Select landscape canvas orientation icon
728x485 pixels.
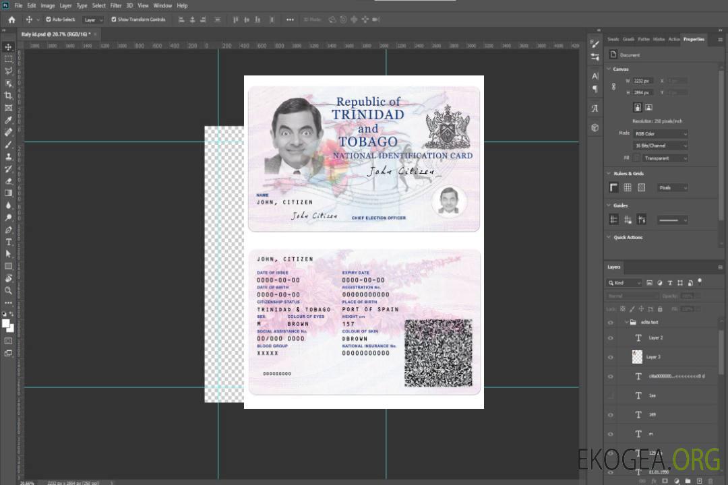(648, 107)
